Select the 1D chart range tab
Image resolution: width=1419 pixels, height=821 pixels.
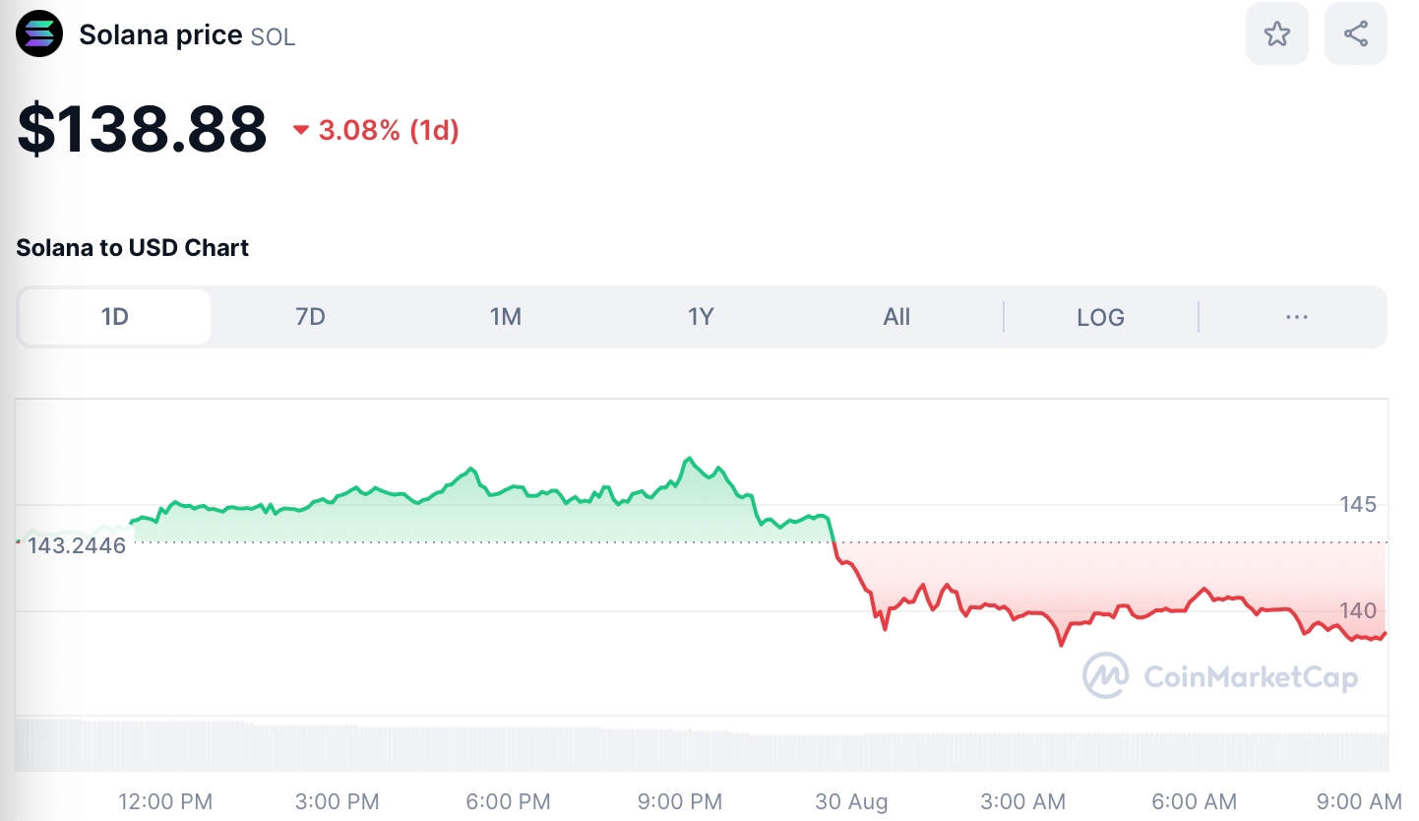[115, 317]
